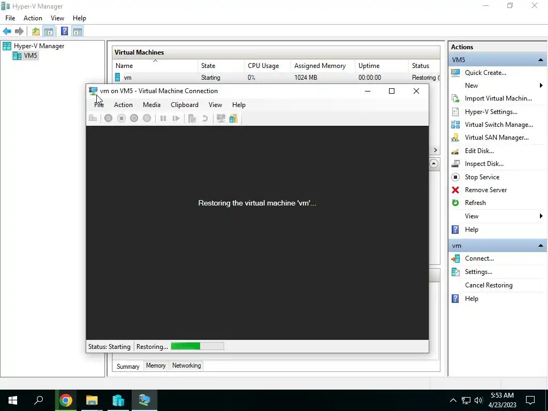Click the right scroll arrow of the Virtual Machines list
The height and width of the screenshot is (411, 548).
[x=435, y=150]
